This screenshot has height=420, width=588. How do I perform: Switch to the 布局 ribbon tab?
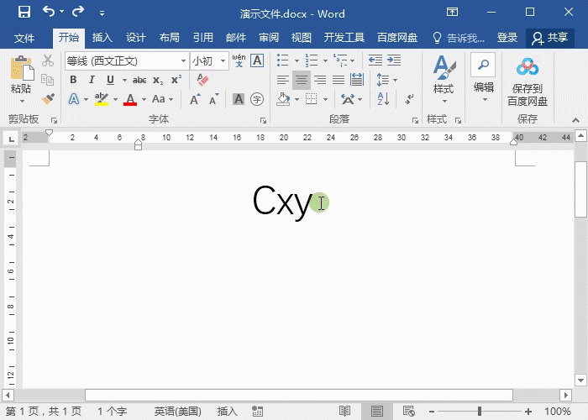169,38
